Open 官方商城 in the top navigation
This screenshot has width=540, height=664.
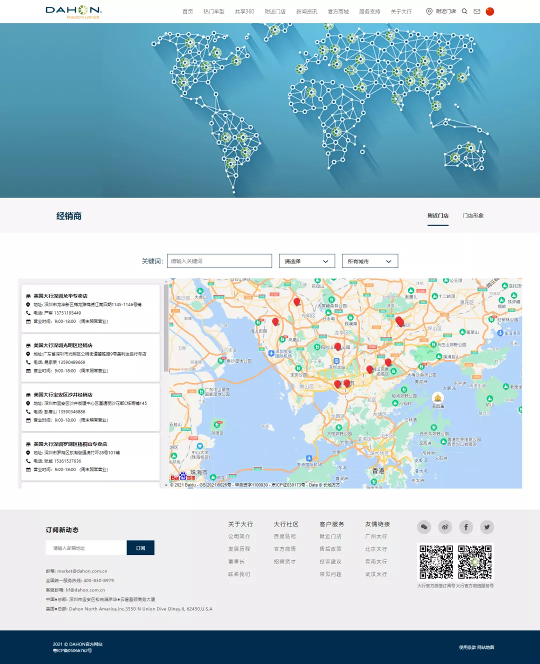click(338, 11)
